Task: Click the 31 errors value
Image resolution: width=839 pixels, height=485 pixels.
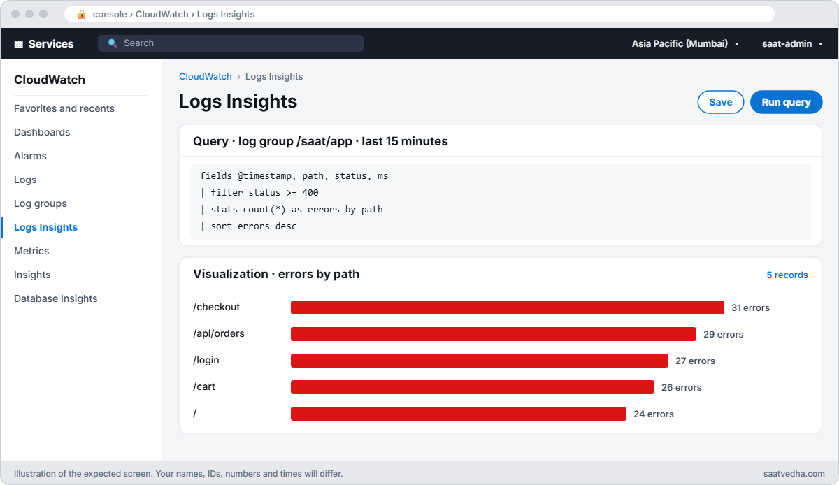Action: [750, 307]
